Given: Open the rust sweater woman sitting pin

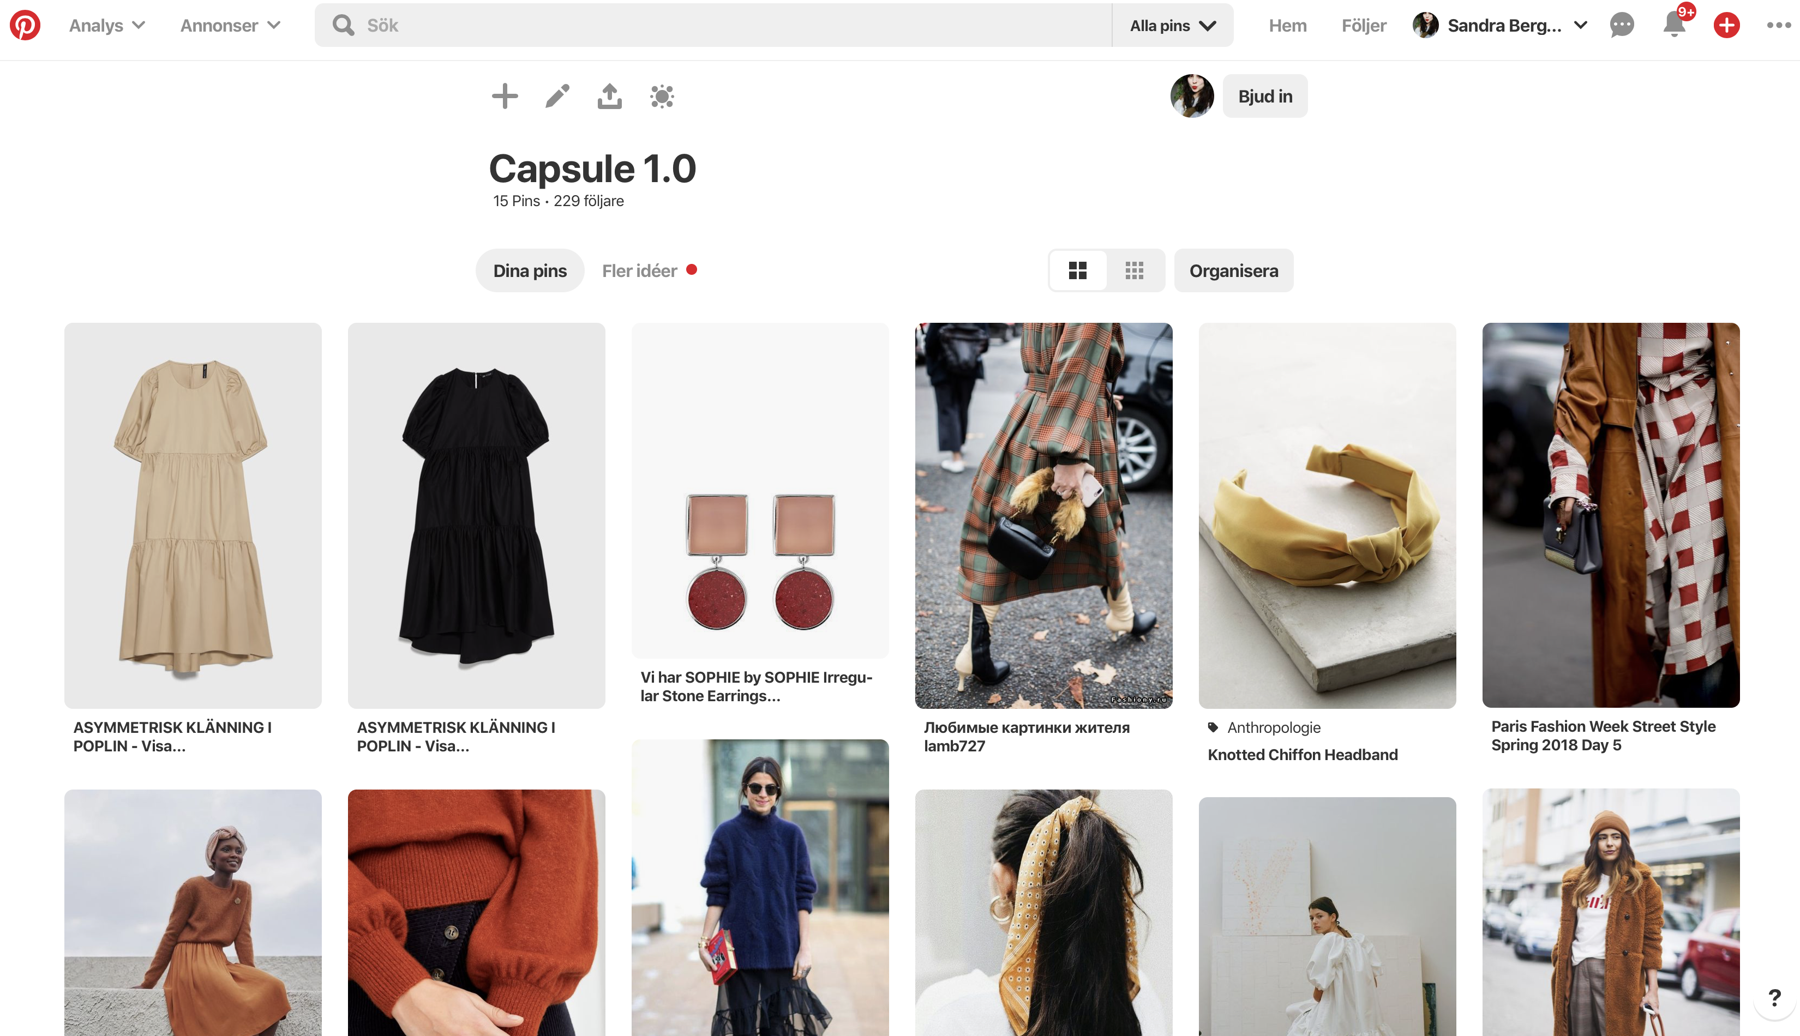Looking at the screenshot, I should pos(193,912).
